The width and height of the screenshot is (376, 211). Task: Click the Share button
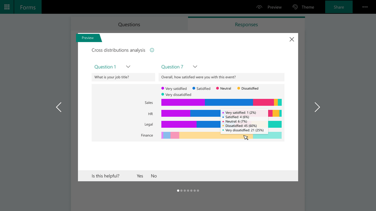pos(339,7)
